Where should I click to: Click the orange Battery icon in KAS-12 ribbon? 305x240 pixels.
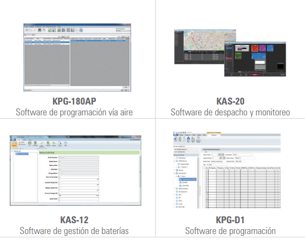pyautogui.click(x=15, y=144)
